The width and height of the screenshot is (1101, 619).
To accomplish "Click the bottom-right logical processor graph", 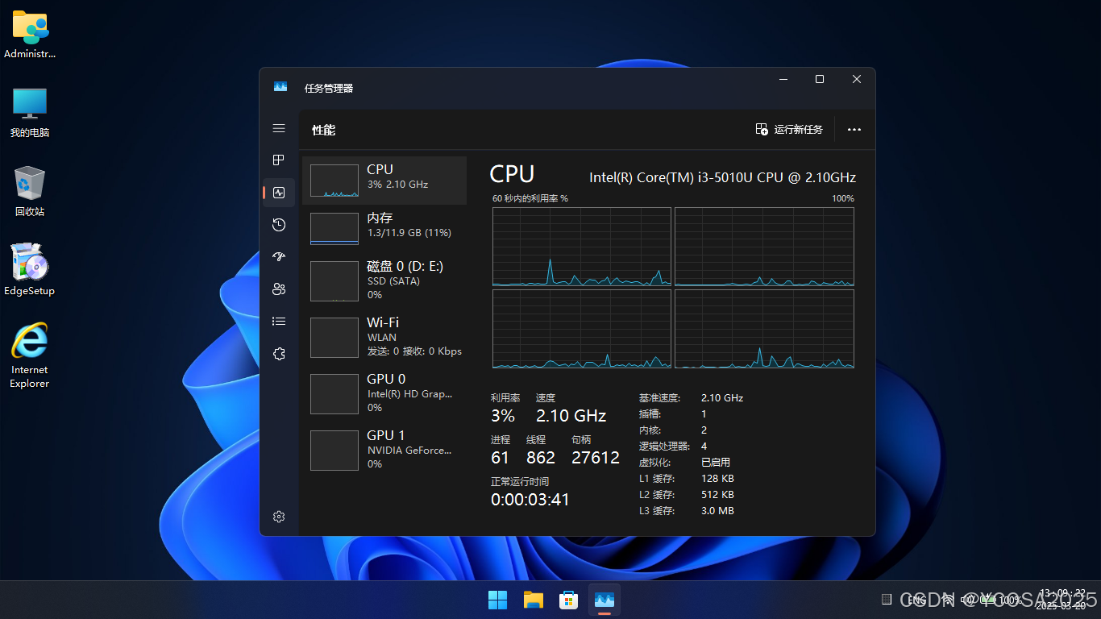I will click(x=764, y=329).
